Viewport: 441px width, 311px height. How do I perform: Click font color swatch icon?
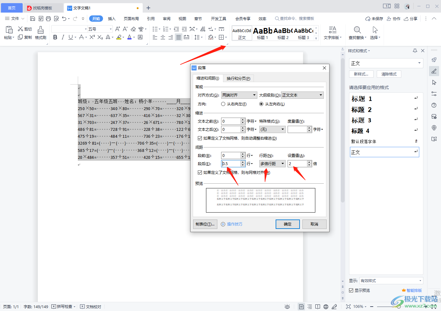[x=129, y=37]
